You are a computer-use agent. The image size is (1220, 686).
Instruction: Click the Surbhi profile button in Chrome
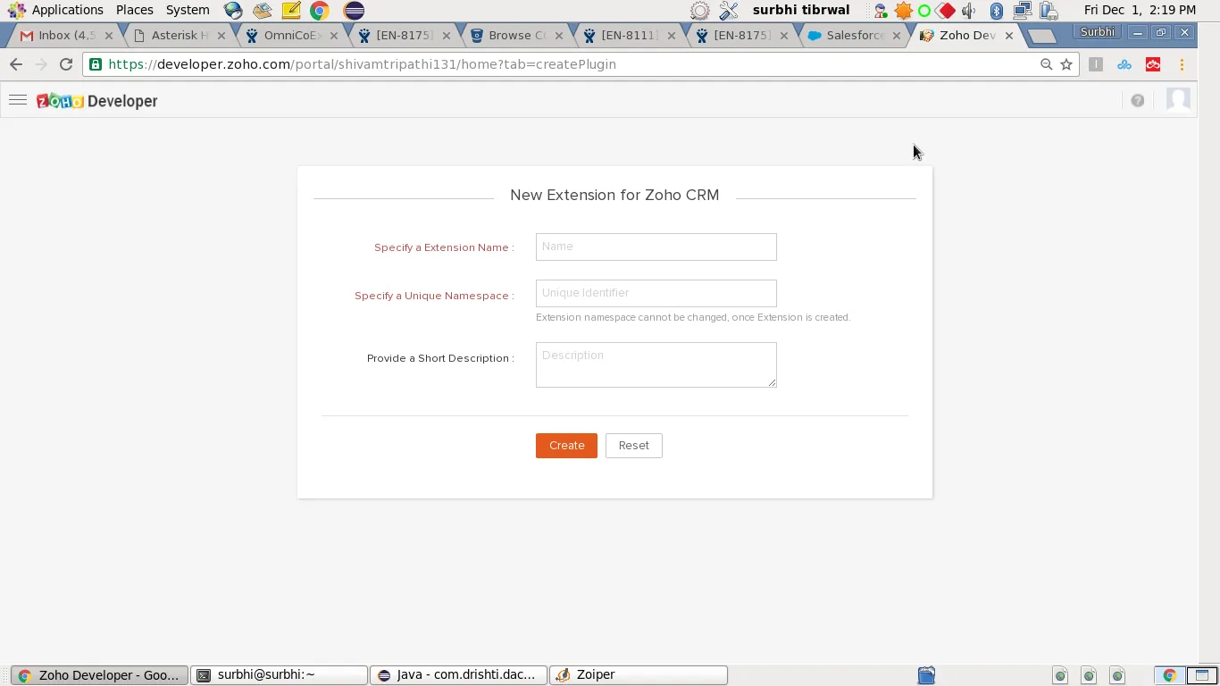(x=1097, y=32)
